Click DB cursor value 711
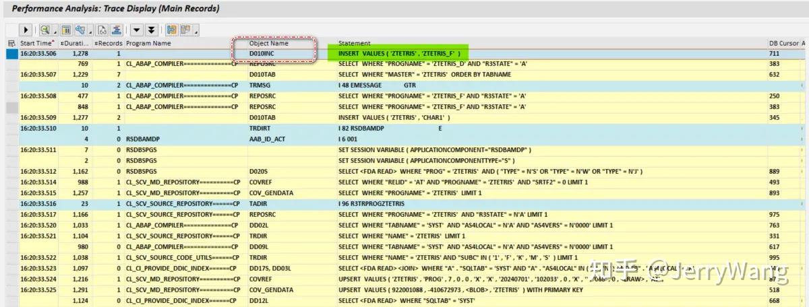The image size is (809, 307). click(x=774, y=53)
